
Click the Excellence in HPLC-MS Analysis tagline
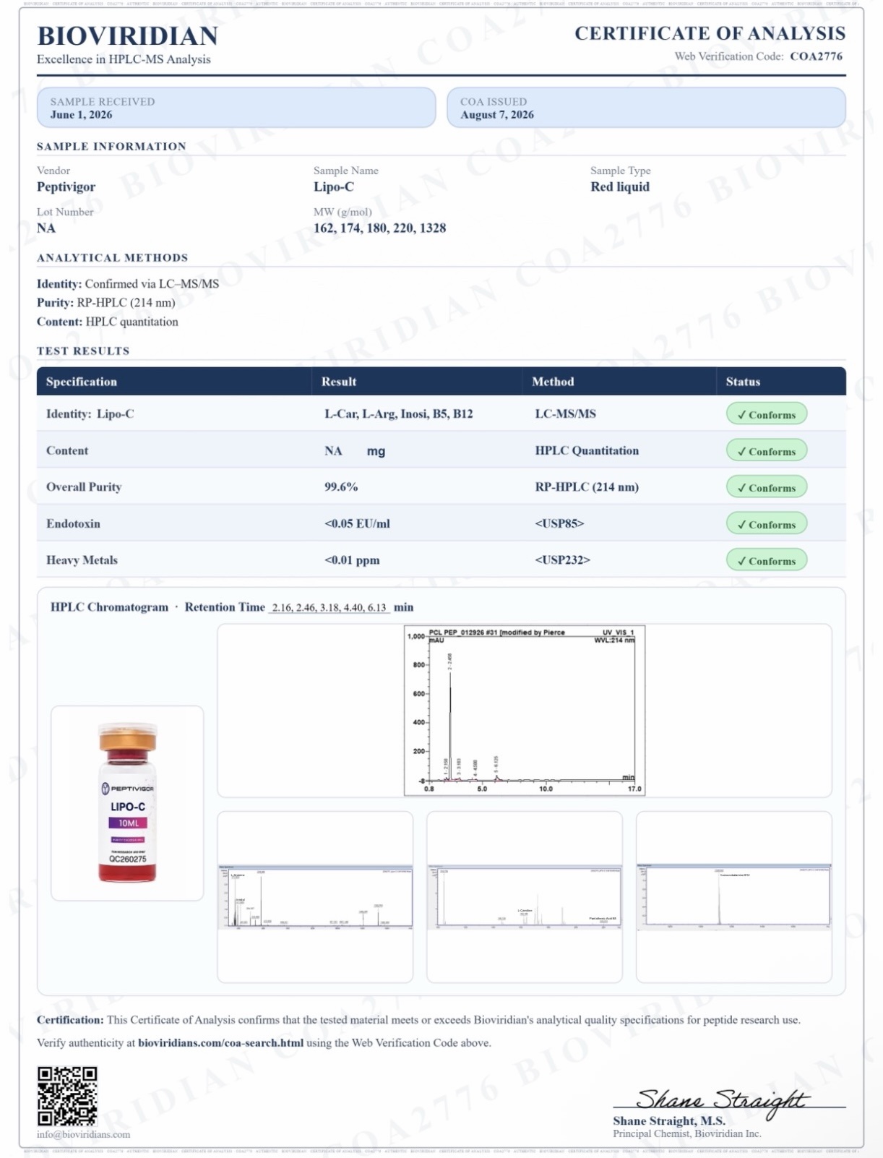point(124,59)
